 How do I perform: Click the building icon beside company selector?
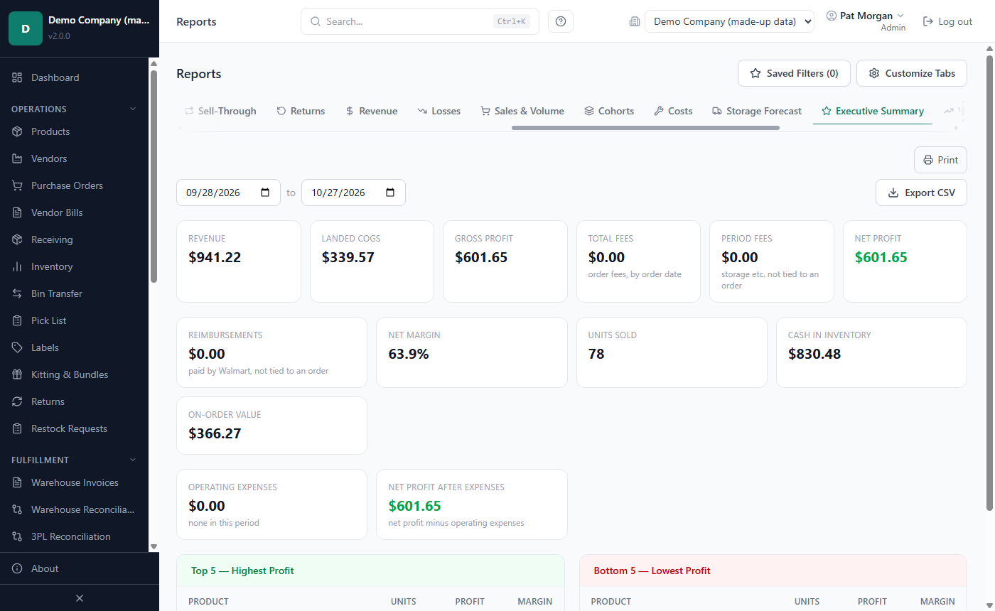pos(635,21)
